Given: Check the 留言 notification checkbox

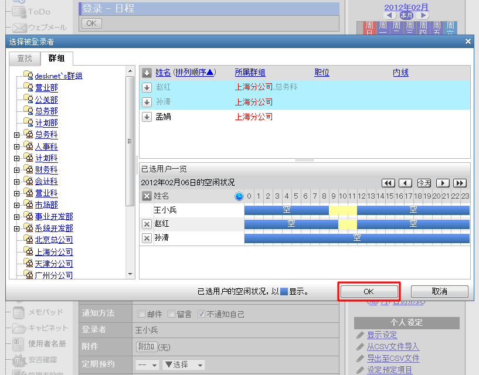Looking at the screenshot, I should [172, 313].
